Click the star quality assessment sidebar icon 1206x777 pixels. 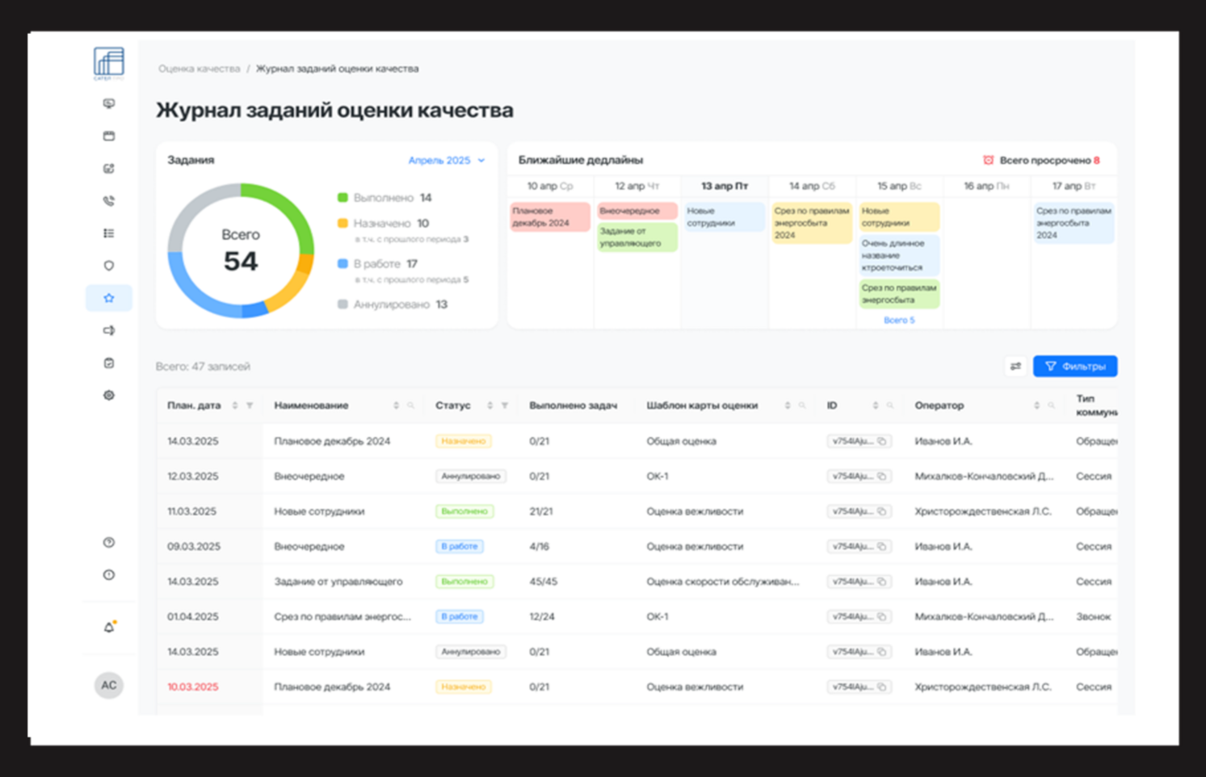pos(109,298)
